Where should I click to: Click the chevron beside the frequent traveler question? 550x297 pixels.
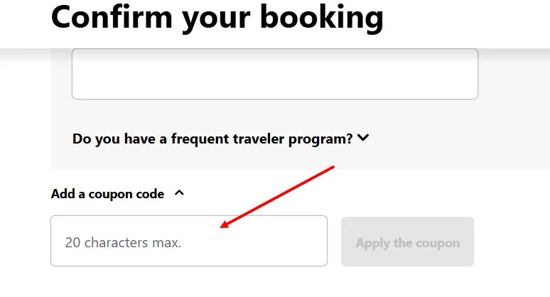click(364, 139)
